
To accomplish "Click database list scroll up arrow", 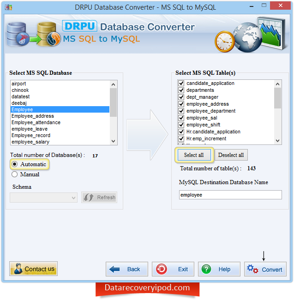I will click(114, 84).
